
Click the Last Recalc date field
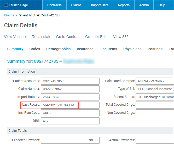(x=70, y=105)
